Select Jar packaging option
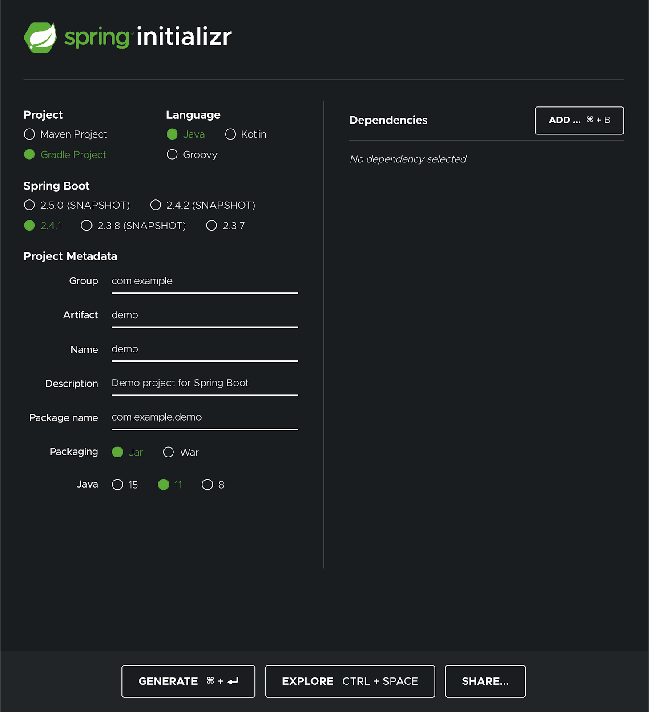 (x=117, y=452)
